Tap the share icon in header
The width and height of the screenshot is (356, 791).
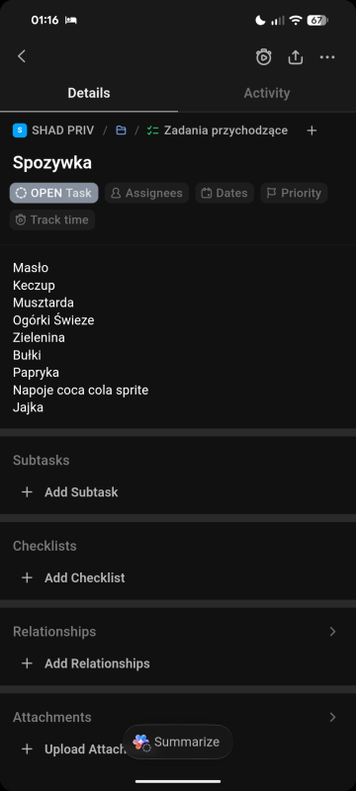coord(296,57)
